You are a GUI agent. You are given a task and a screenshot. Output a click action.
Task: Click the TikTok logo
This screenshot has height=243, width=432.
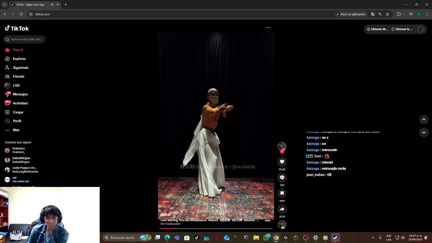[x=17, y=28]
